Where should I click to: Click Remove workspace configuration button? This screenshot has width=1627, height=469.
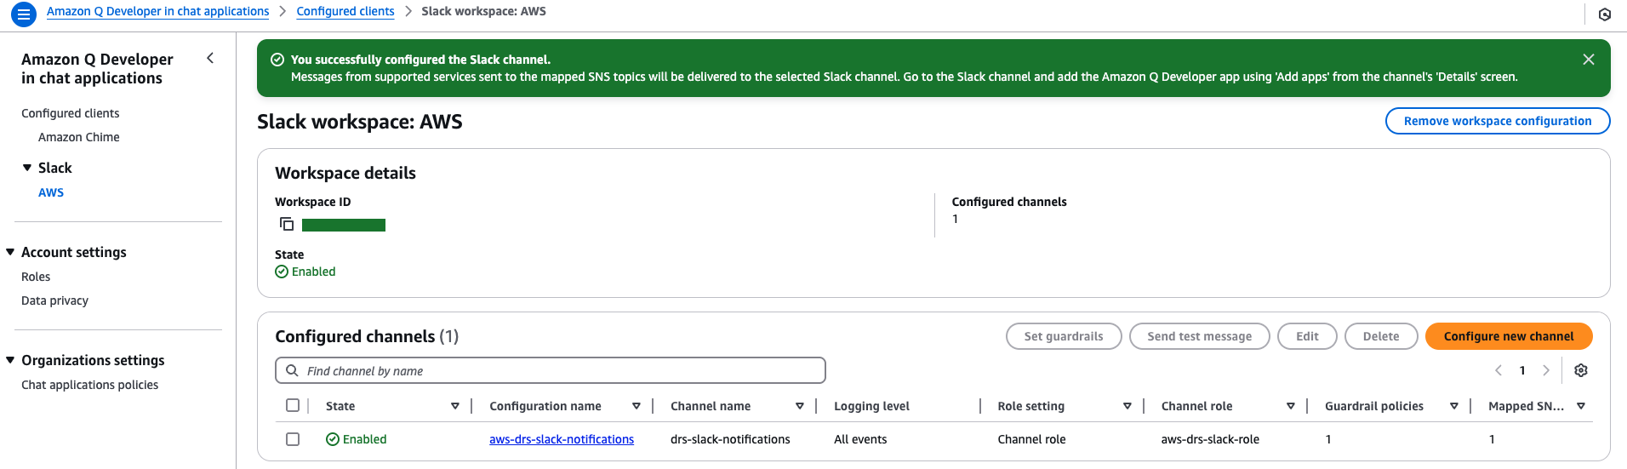click(1498, 121)
